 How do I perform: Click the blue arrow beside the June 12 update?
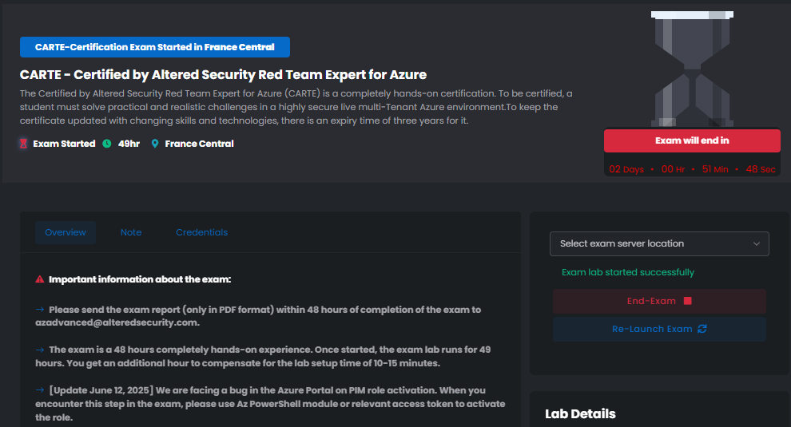[40, 390]
